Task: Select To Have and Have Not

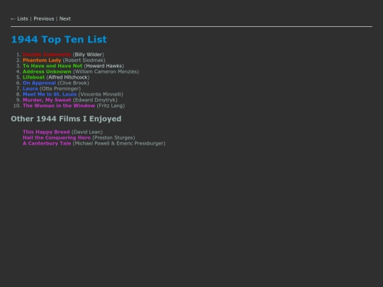Action: 52,66
